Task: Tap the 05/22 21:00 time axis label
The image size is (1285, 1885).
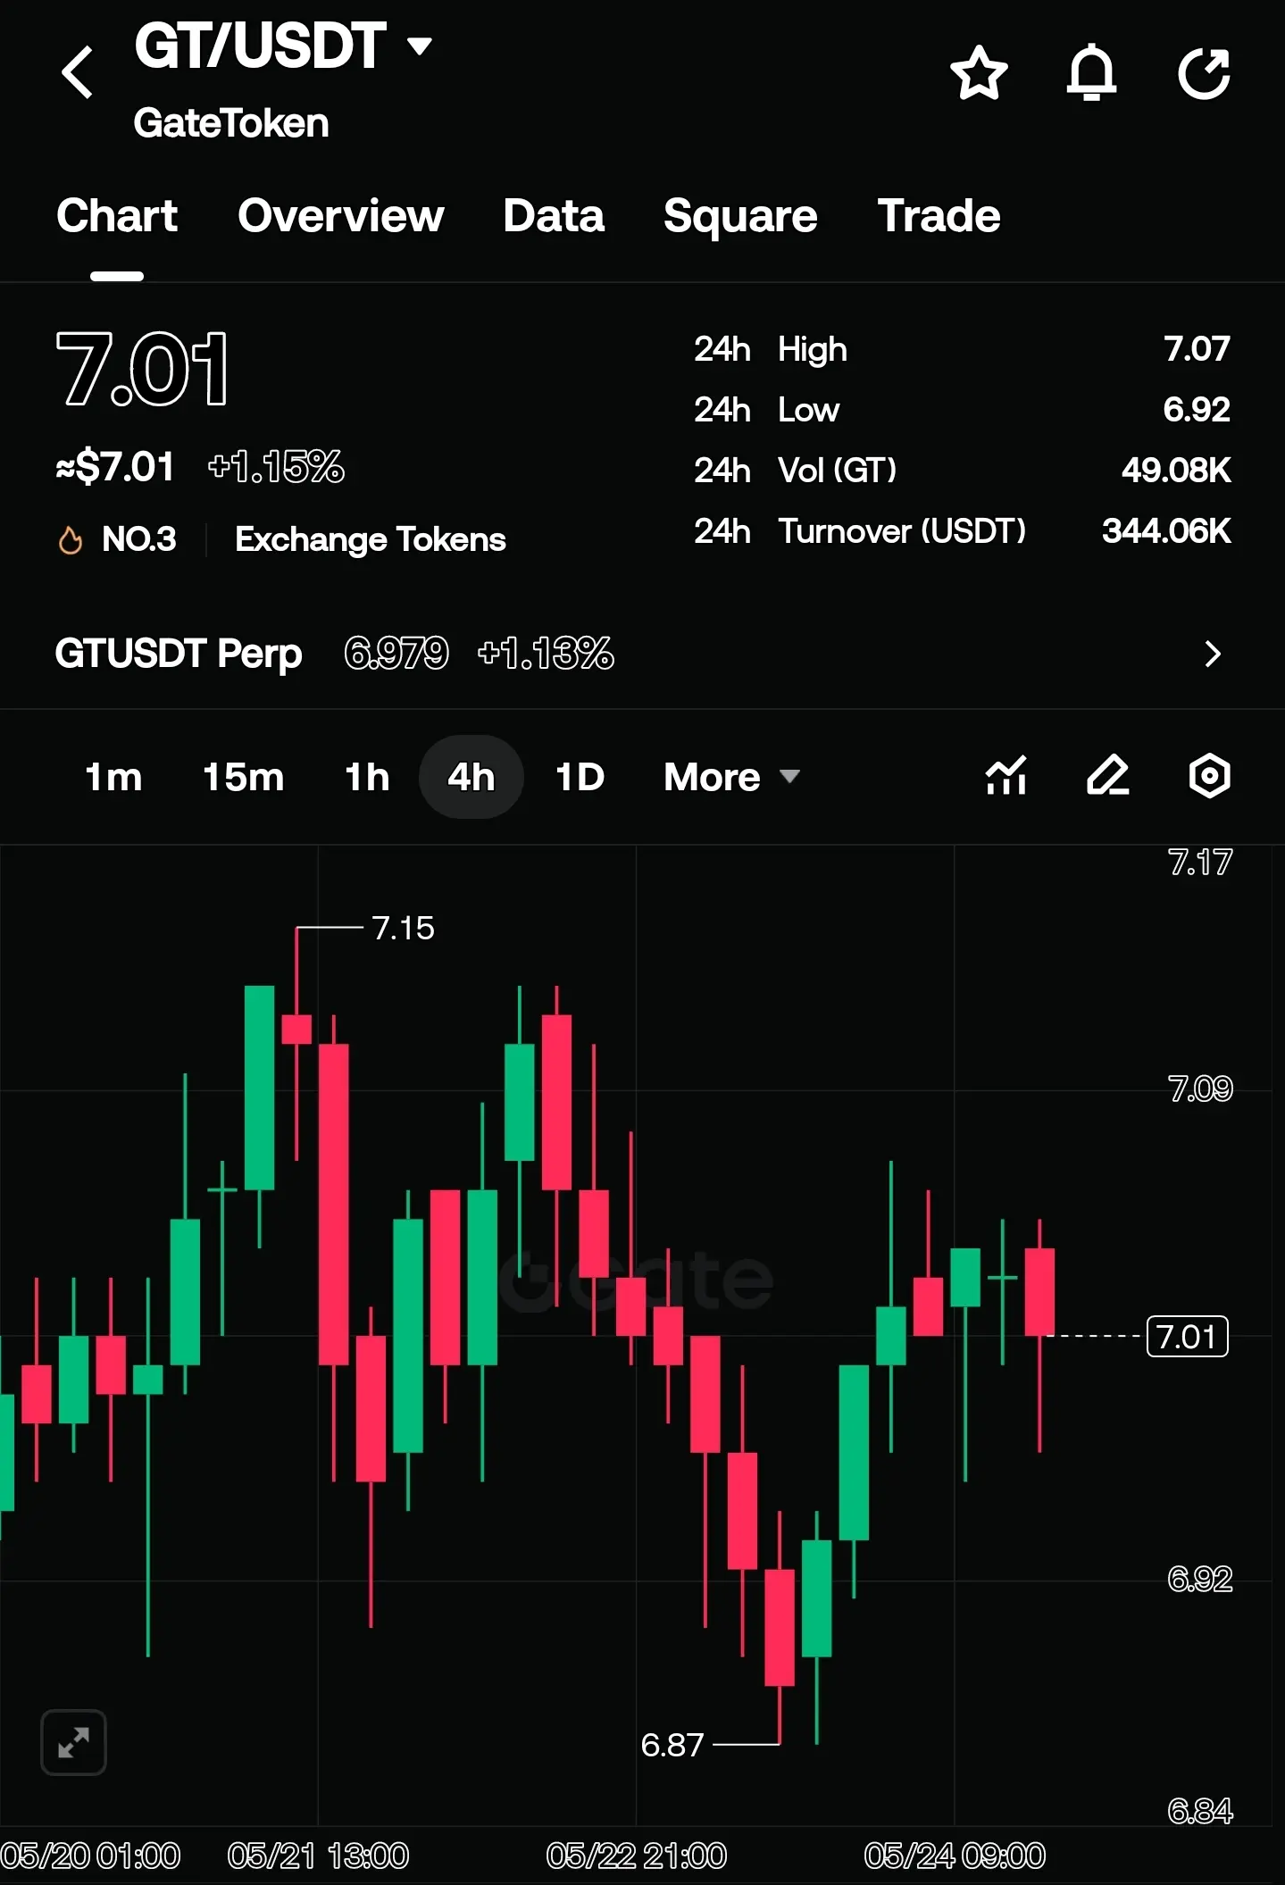Action: pos(637,1856)
